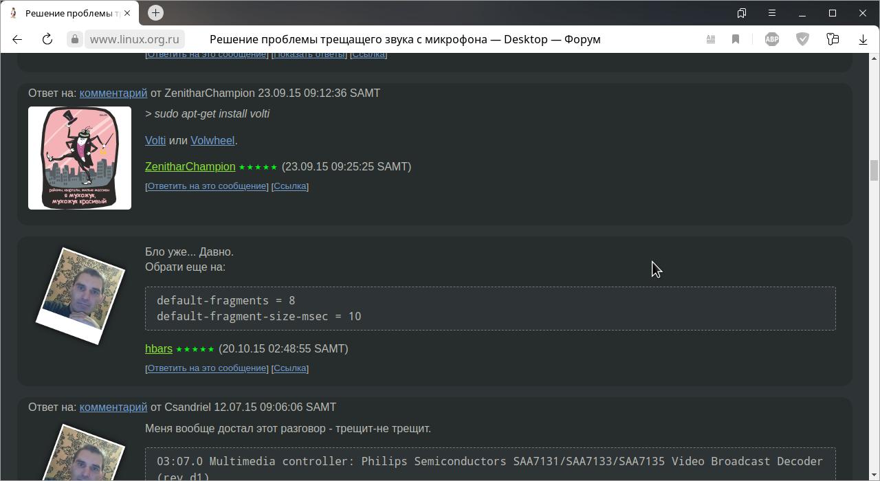The height and width of the screenshot is (481, 880).
Task: Show the downloads panel
Action: coord(863,39)
